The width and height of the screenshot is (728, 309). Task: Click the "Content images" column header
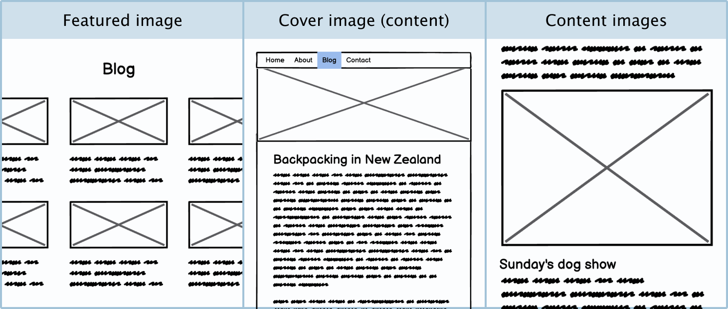pyautogui.click(x=606, y=20)
